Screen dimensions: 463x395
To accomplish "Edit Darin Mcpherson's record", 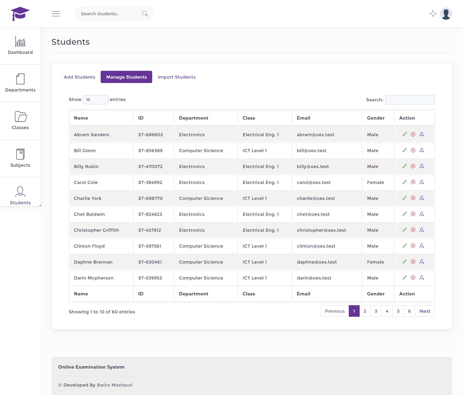I will click(x=404, y=278).
